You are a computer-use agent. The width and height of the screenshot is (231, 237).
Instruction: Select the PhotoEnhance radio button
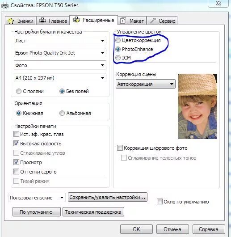click(118, 49)
